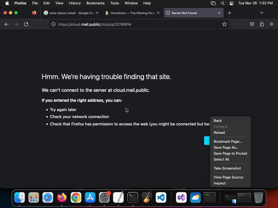Open Firefox View pinned tab icon
This screenshot has width=278, height=208.
click(34, 13)
